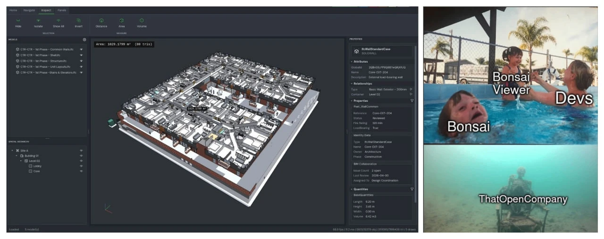The height and width of the screenshot is (239, 604).
Task: Click the IfcWallStandardCase cube icon in Properties
Action: coord(356,51)
